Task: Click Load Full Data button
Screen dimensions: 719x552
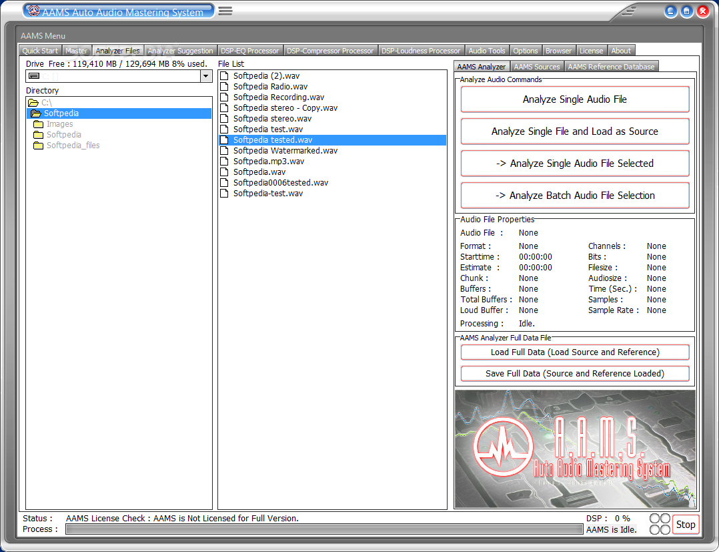Action: click(574, 352)
